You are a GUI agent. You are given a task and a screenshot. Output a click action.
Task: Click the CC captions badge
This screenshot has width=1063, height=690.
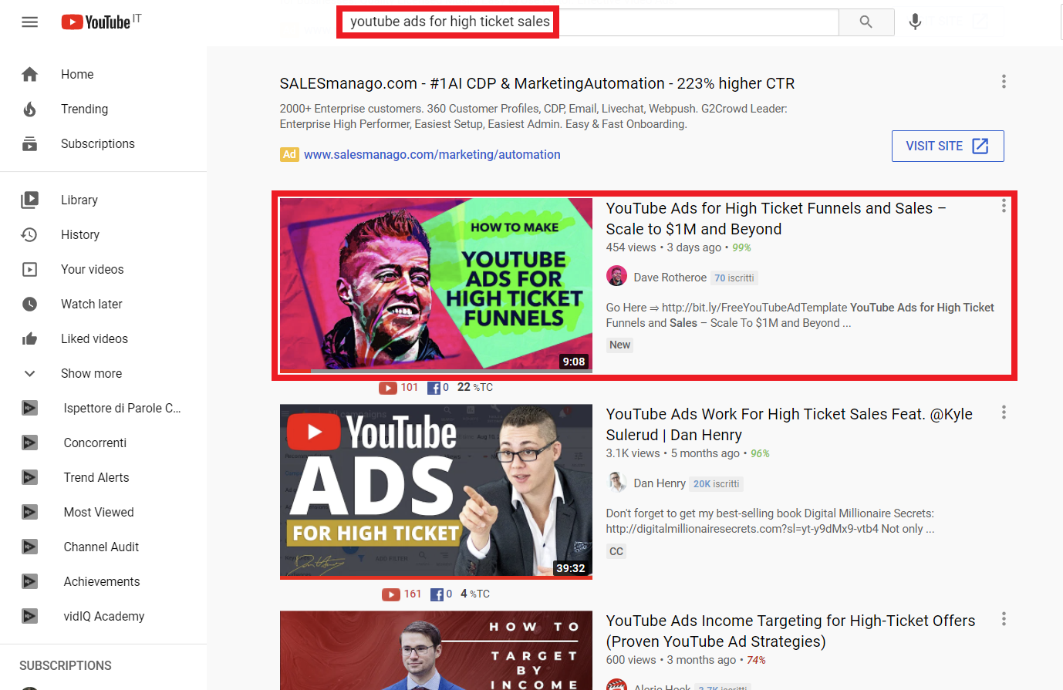click(616, 551)
